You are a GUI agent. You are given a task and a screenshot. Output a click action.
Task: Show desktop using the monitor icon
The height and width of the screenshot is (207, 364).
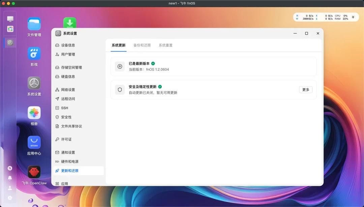pos(10,18)
